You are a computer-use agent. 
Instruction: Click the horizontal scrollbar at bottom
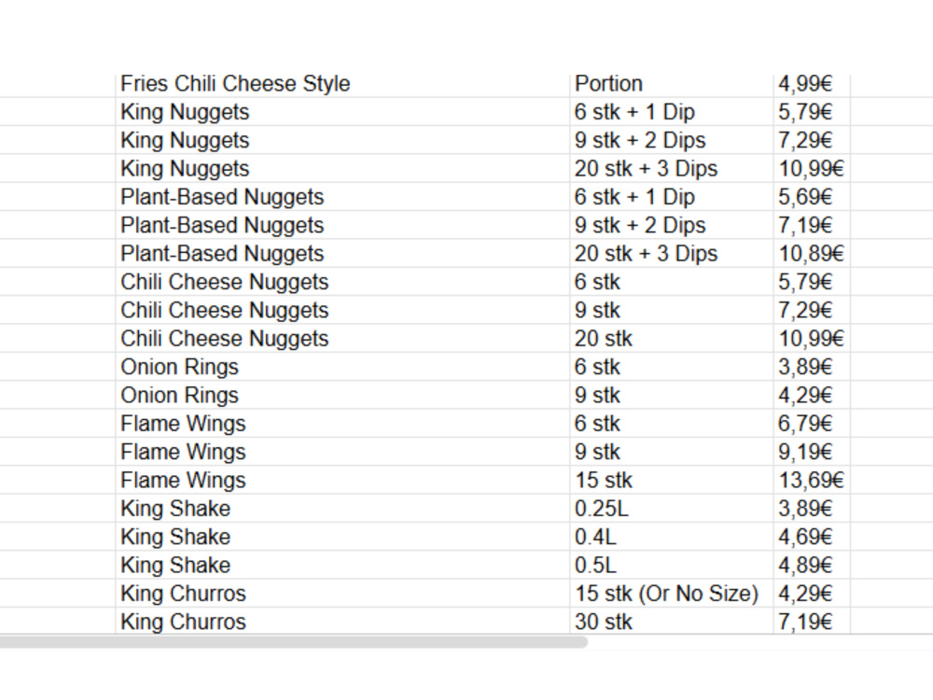pos(293,642)
